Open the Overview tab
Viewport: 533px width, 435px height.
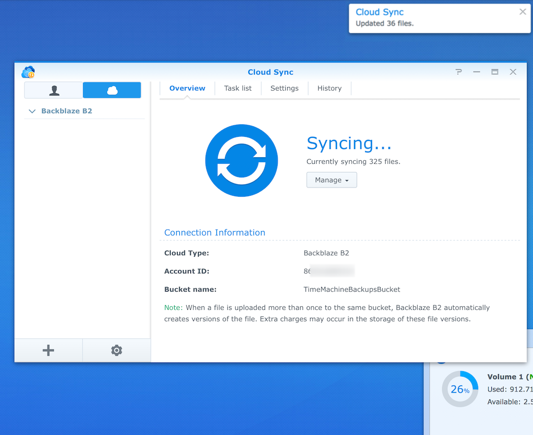tap(187, 88)
